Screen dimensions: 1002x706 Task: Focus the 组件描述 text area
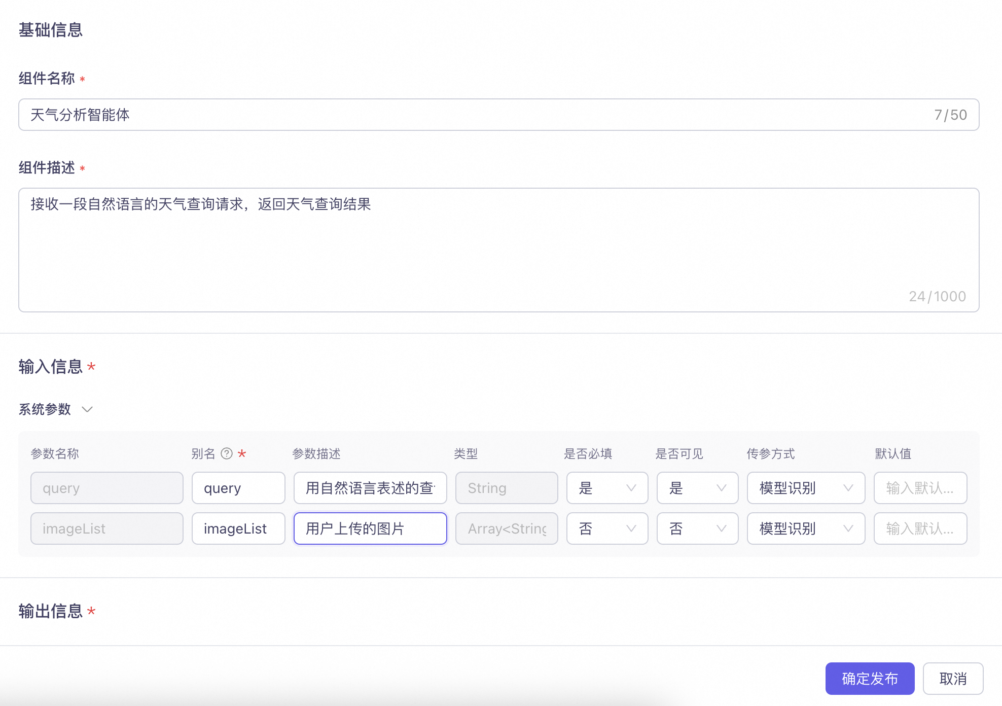click(x=498, y=250)
